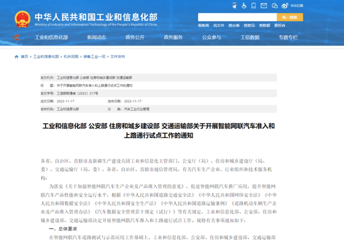Image resolution: width=344 pixels, height=242 pixels.
Task: Click the category value 汽车工业行业管理
Action: point(137,109)
